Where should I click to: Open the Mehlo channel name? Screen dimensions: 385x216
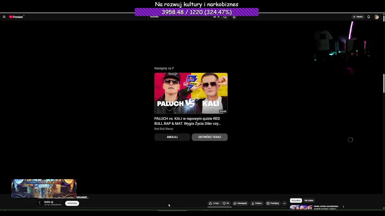click(x=47, y=202)
